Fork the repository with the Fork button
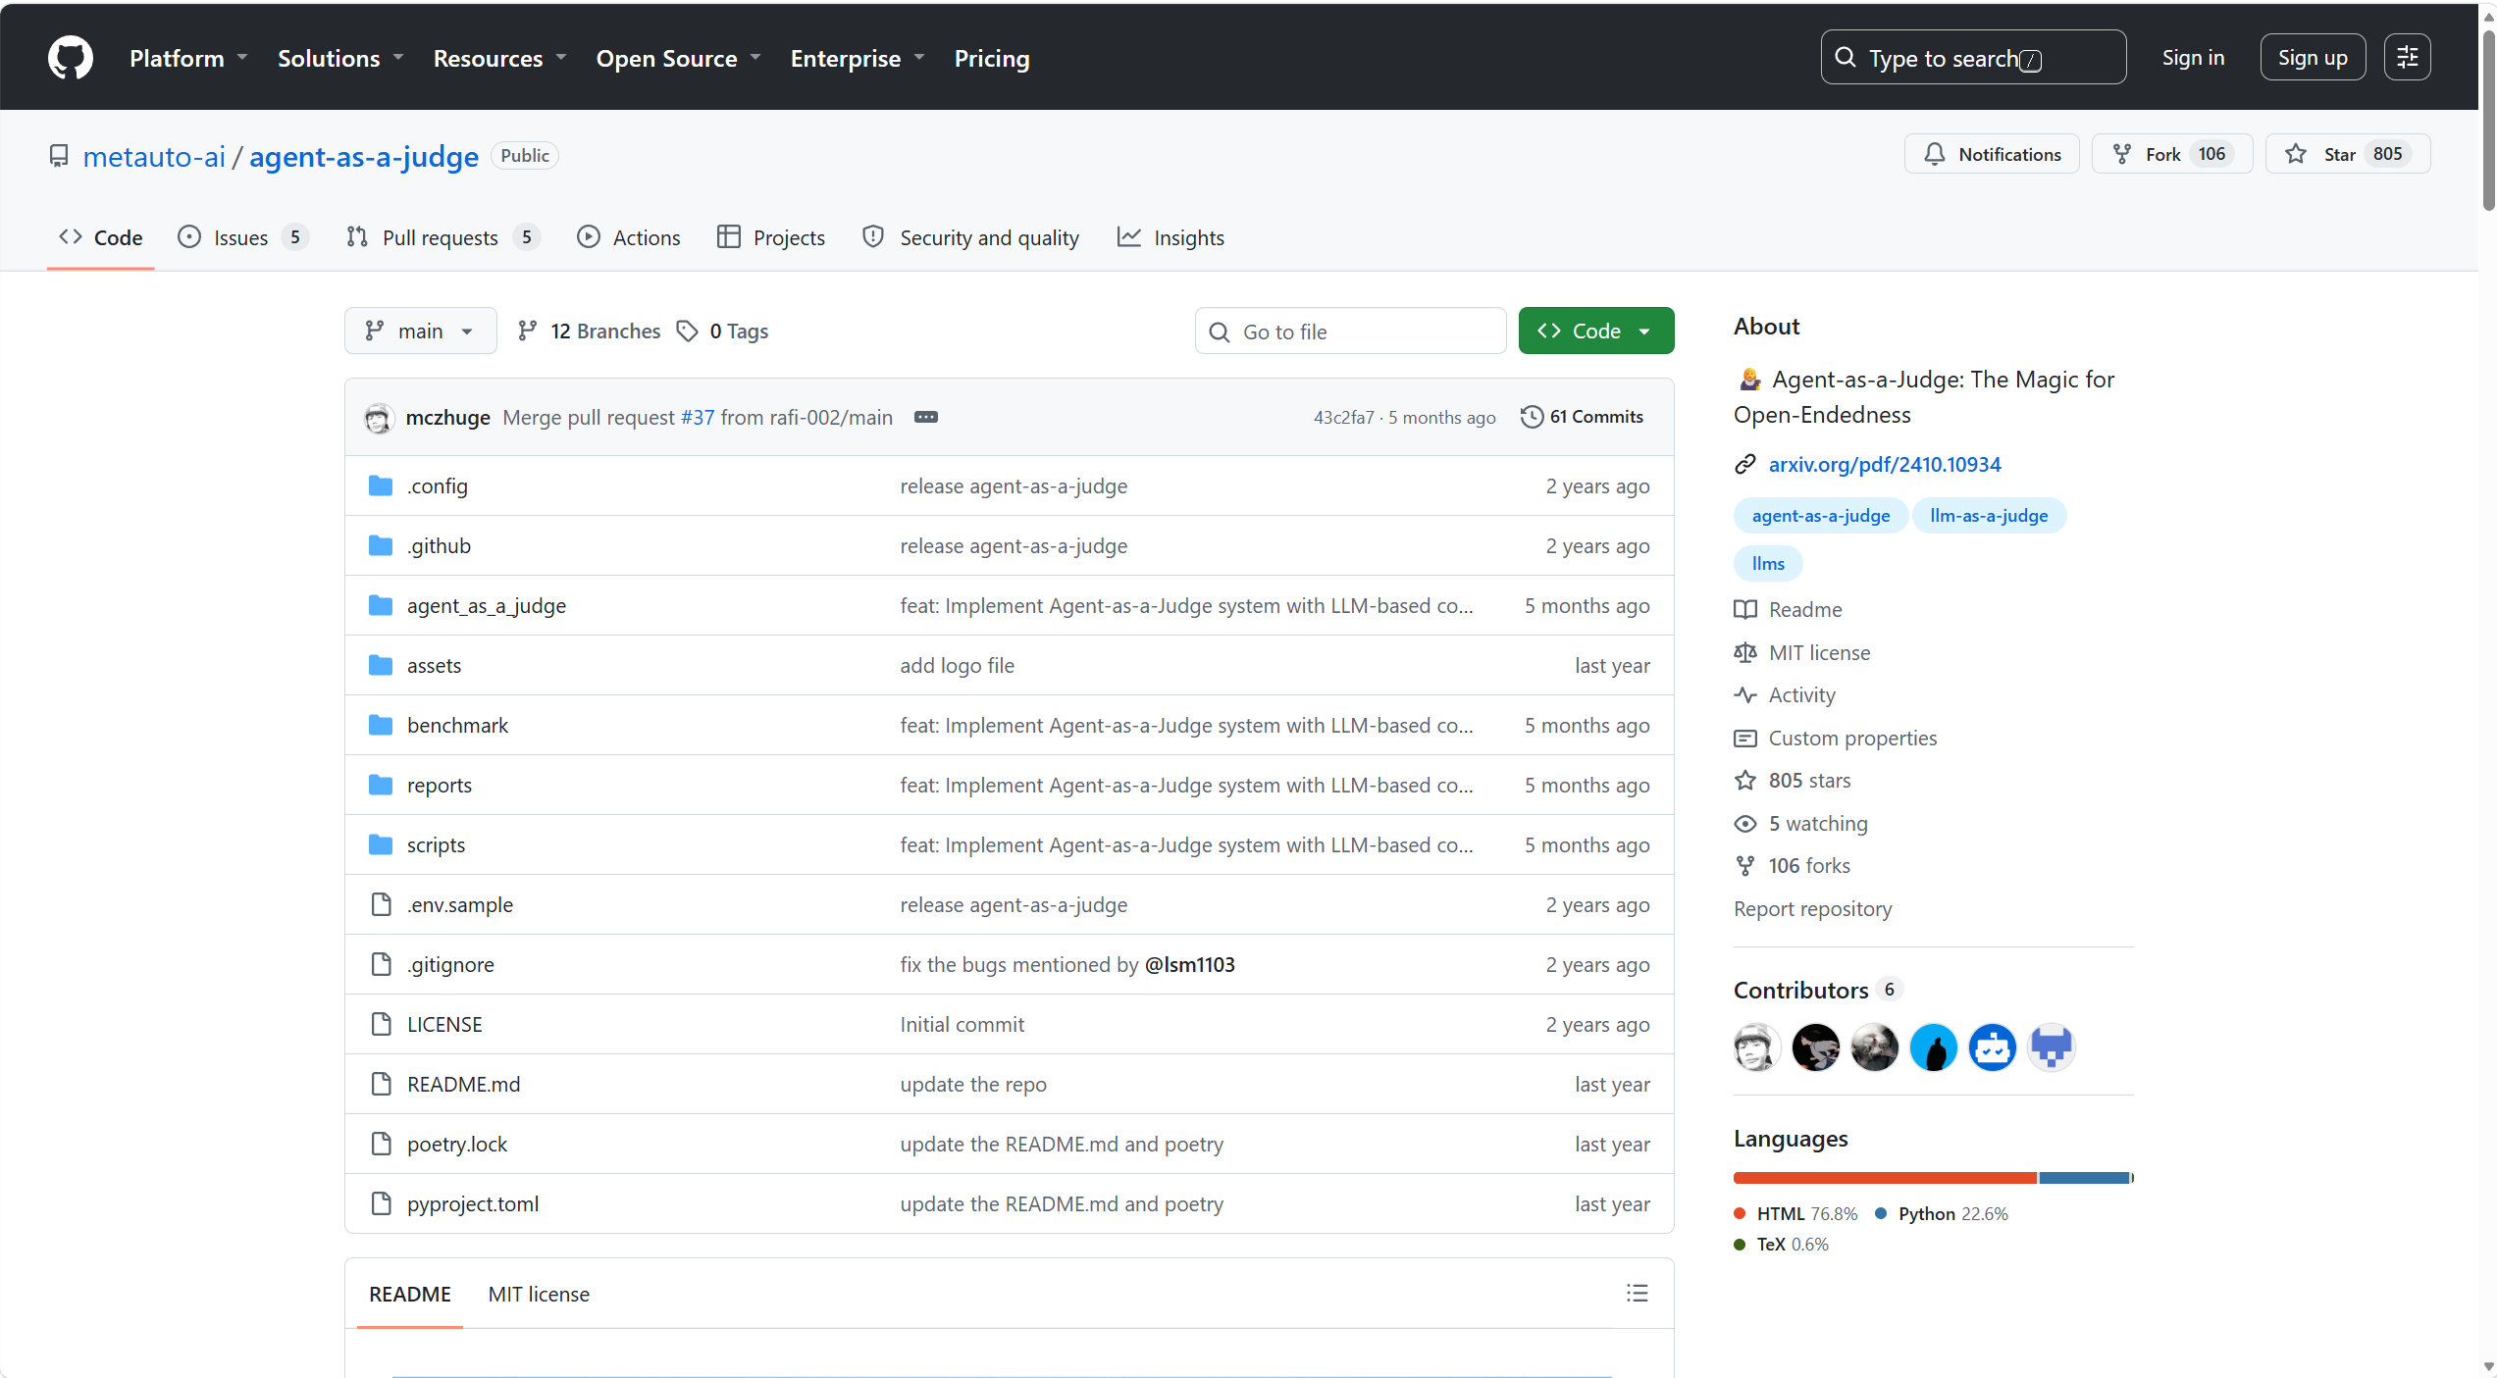 click(x=2172, y=155)
